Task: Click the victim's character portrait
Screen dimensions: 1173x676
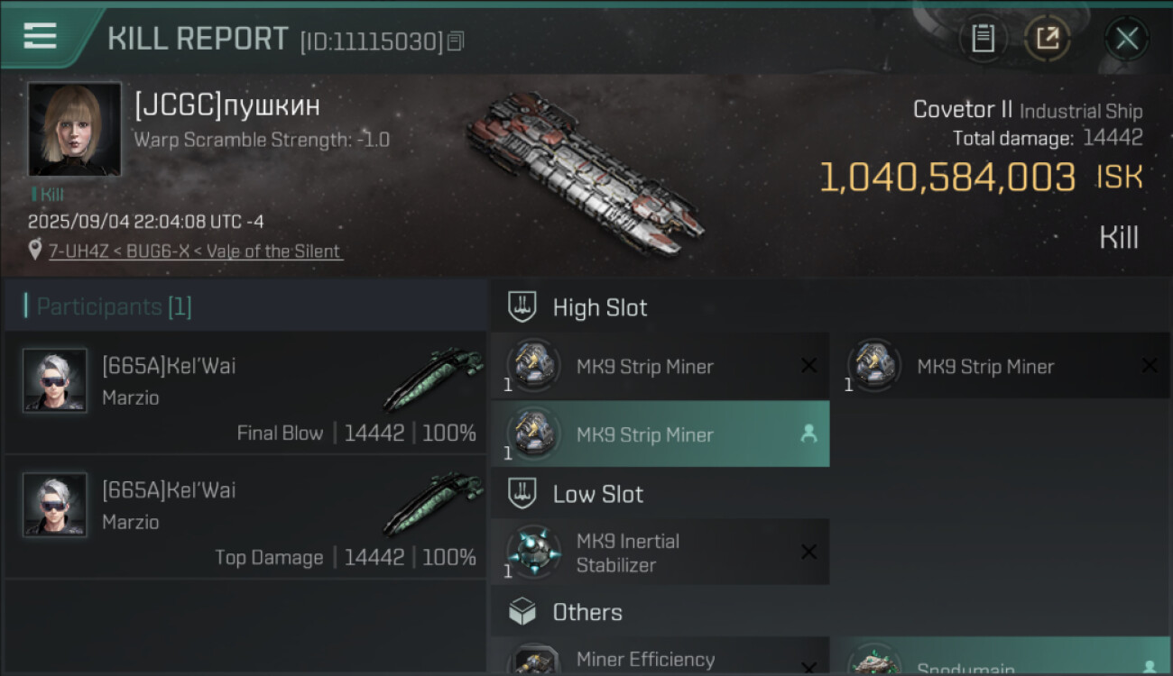Action: (x=74, y=129)
